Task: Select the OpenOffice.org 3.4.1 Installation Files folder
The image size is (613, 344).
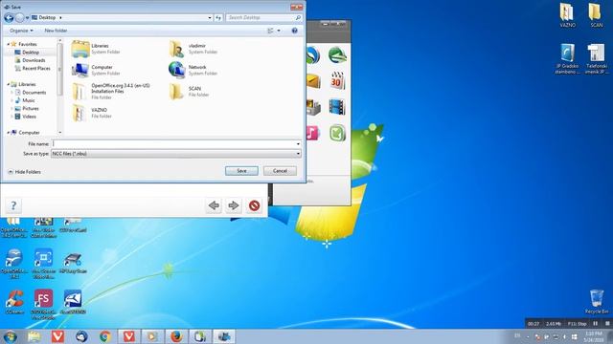Action: coord(111,92)
